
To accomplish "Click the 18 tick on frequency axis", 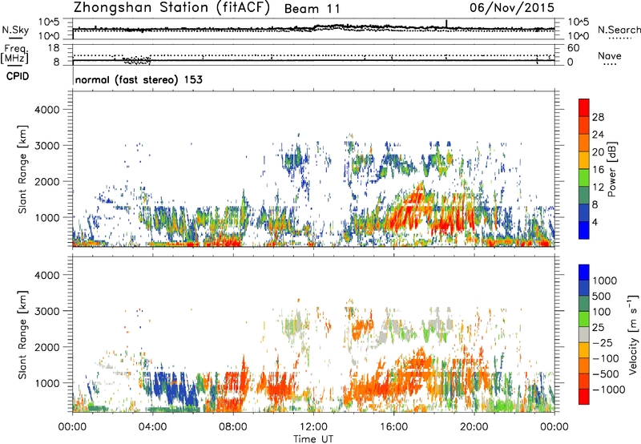I will pos(54,48).
